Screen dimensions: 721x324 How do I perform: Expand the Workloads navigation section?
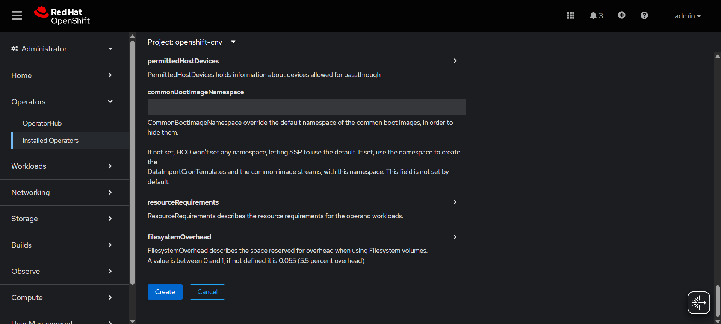(62, 166)
